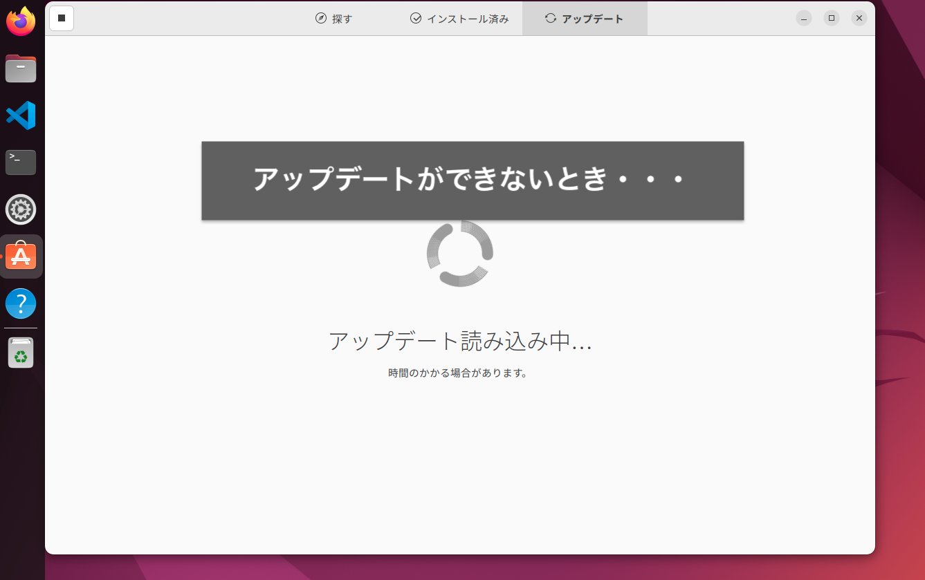This screenshot has width=925, height=580.
Task: Maximize the Ubuntu Software window
Action: click(x=832, y=19)
